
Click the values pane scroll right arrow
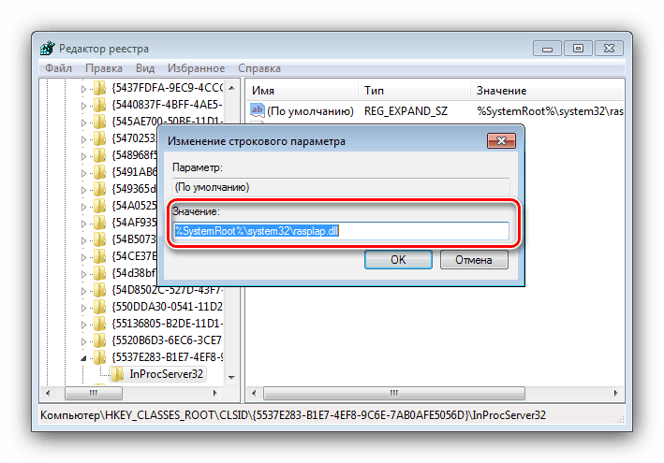pyautogui.click(x=615, y=393)
